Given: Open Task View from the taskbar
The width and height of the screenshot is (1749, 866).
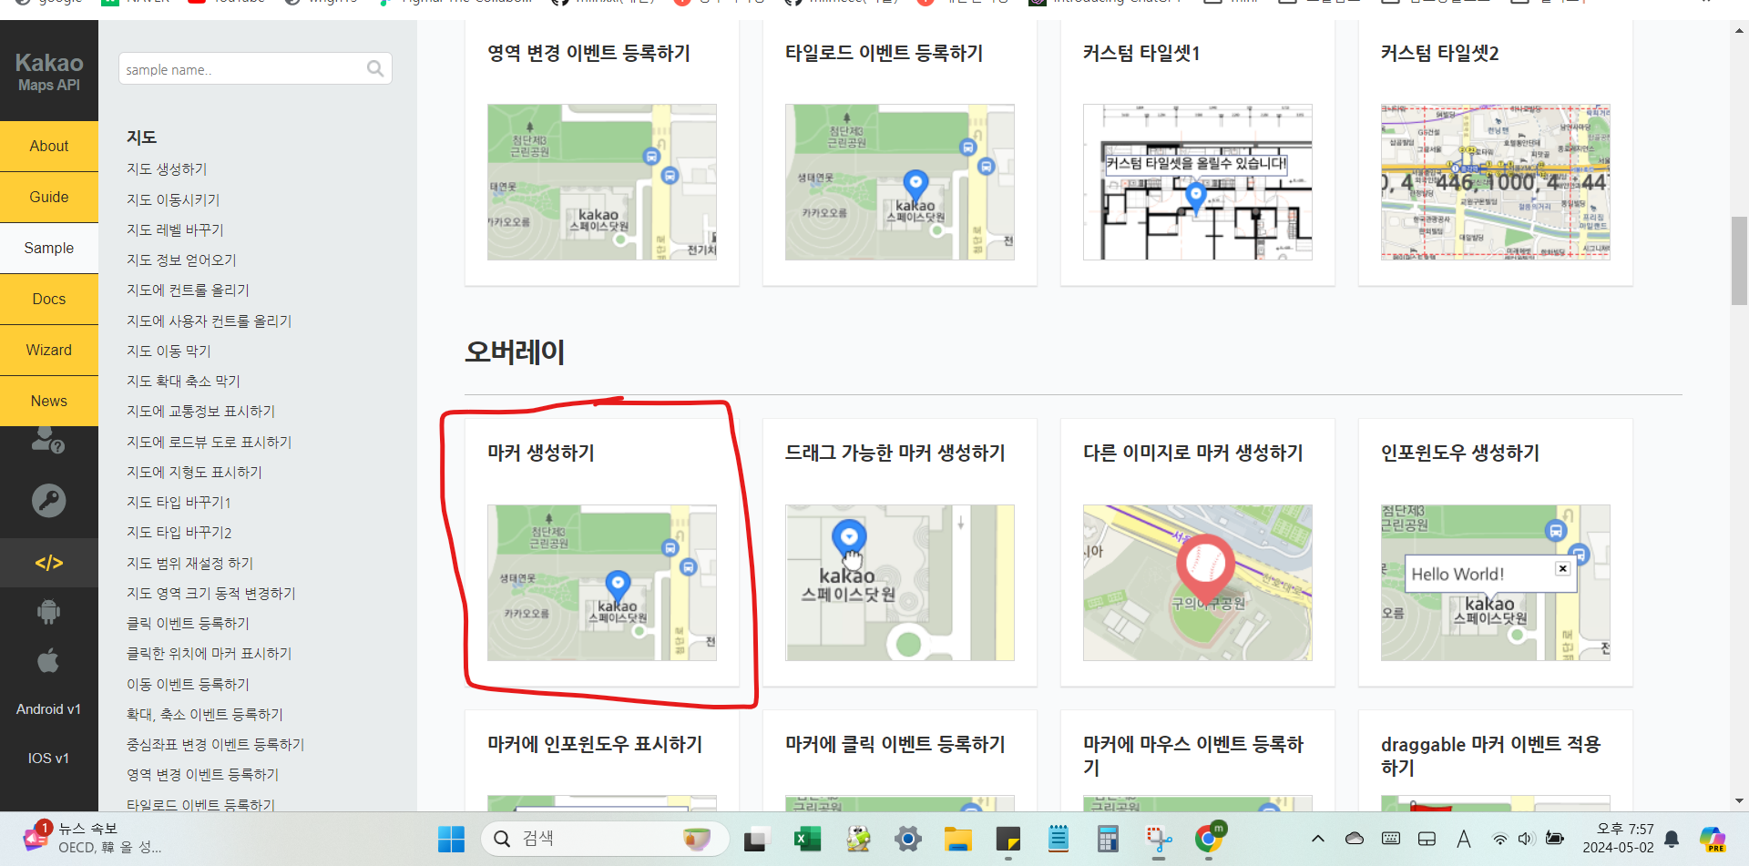Looking at the screenshot, I should coord(757,839).
